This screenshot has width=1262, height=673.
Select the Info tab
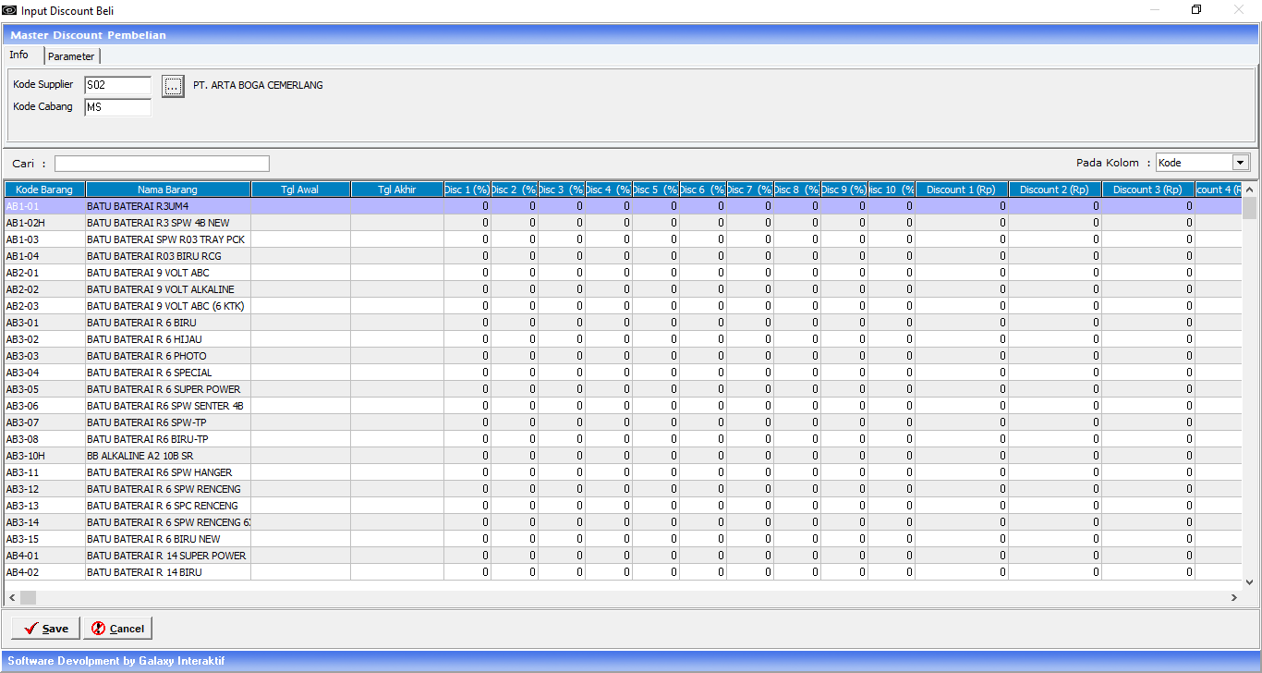[x=19, y=55]
